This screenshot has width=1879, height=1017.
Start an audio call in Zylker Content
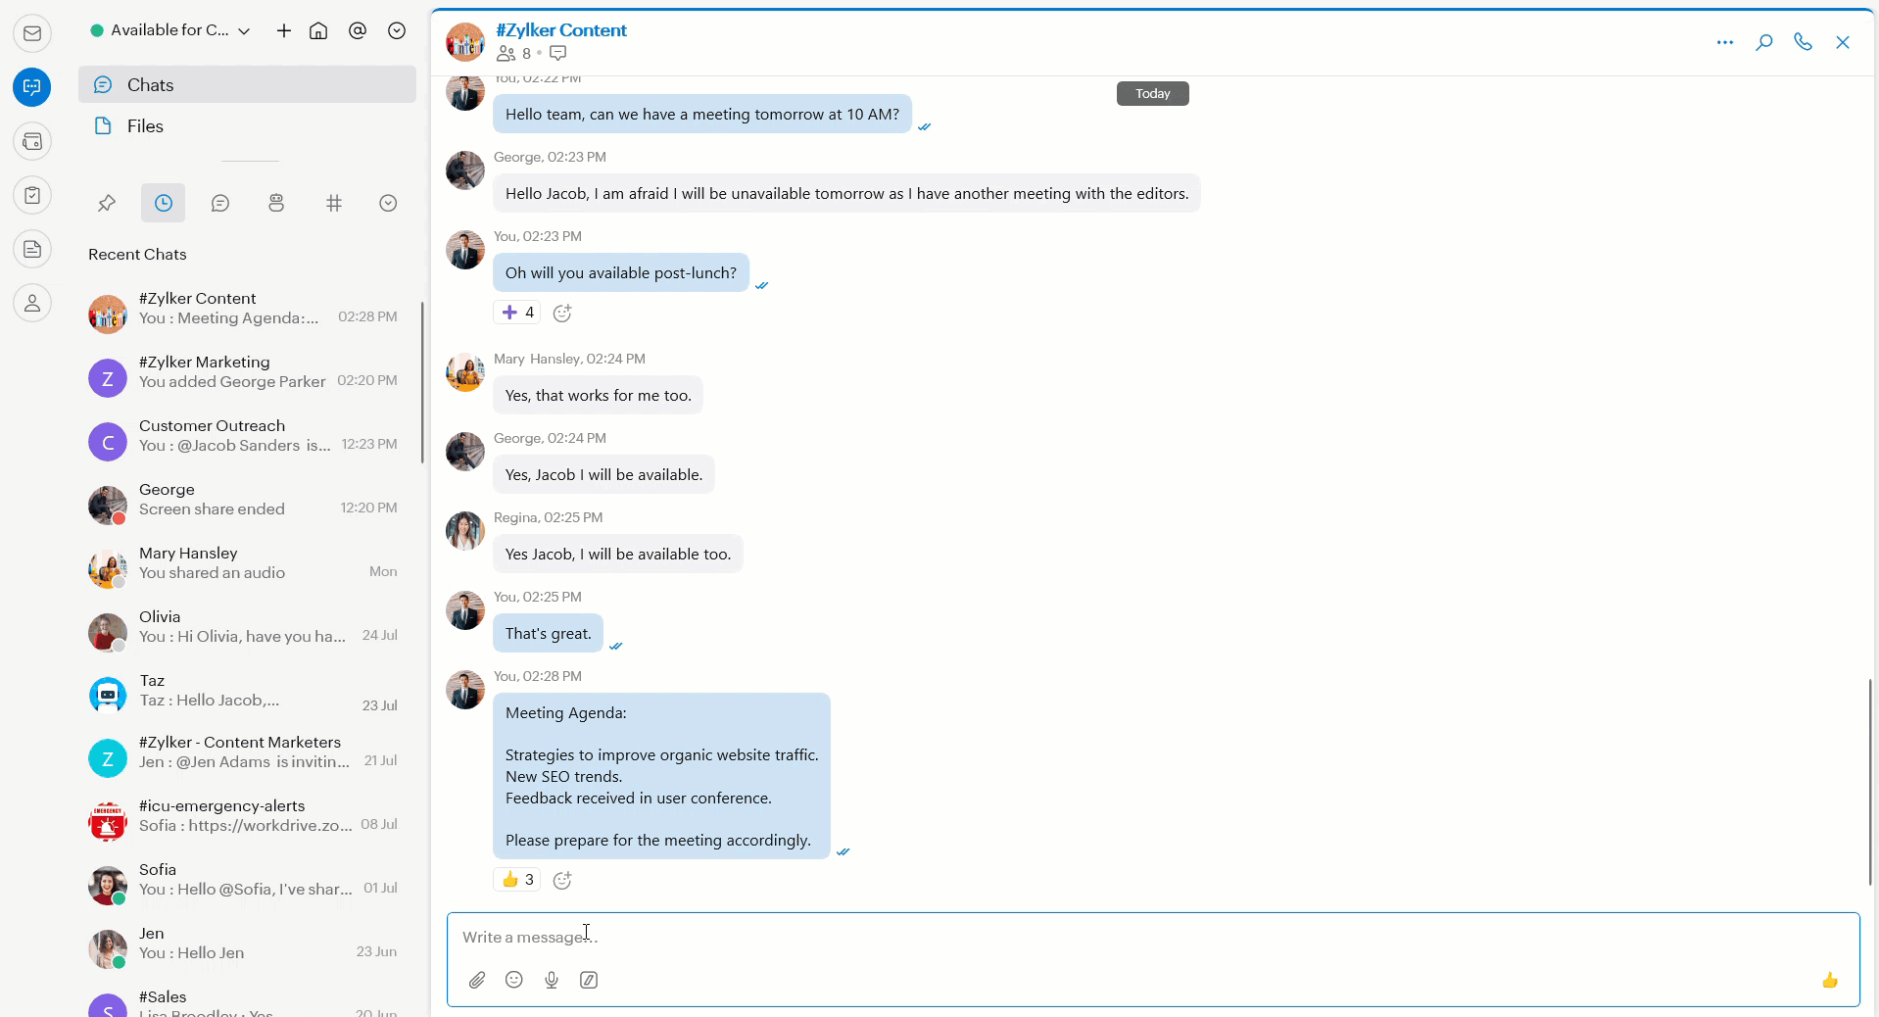pyautogui.click(x=1803, y=42)
